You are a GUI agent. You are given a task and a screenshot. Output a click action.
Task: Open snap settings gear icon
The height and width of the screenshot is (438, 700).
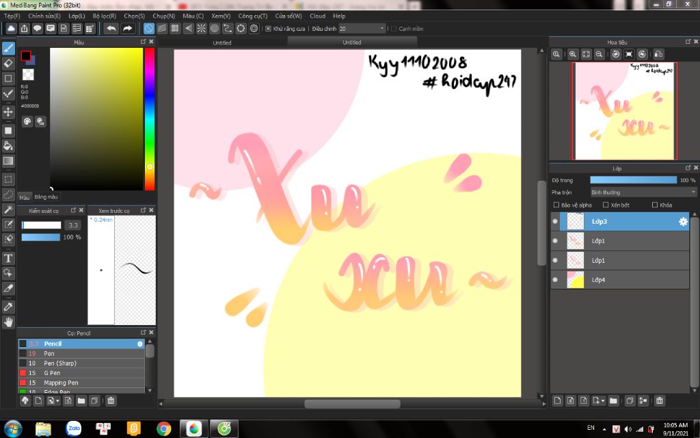[254, 29]
